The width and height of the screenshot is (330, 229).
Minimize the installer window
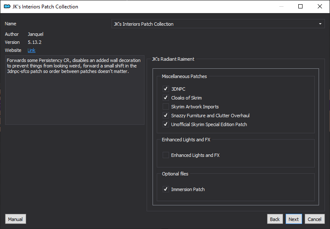pyautogui.click(x=281, y=6)
